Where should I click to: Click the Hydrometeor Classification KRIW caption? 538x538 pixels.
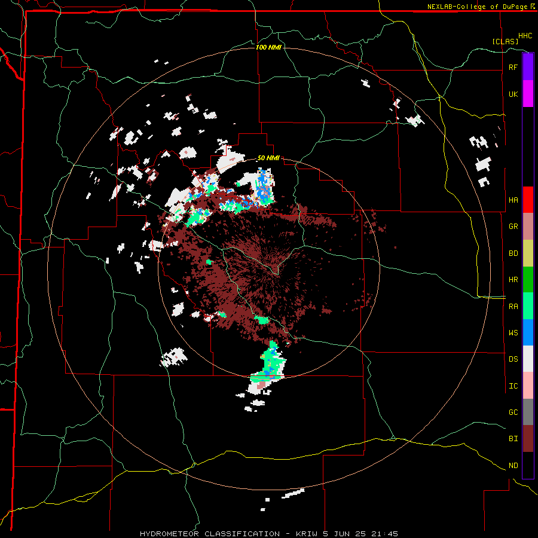269,534
